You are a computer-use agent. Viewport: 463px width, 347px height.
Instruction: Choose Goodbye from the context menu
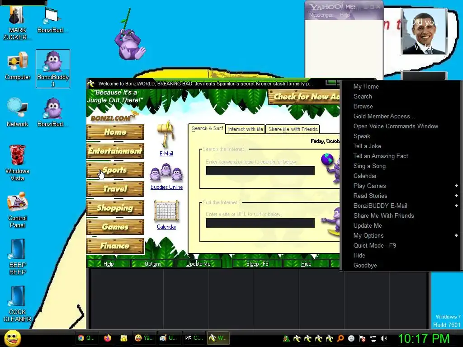[401, 265]
